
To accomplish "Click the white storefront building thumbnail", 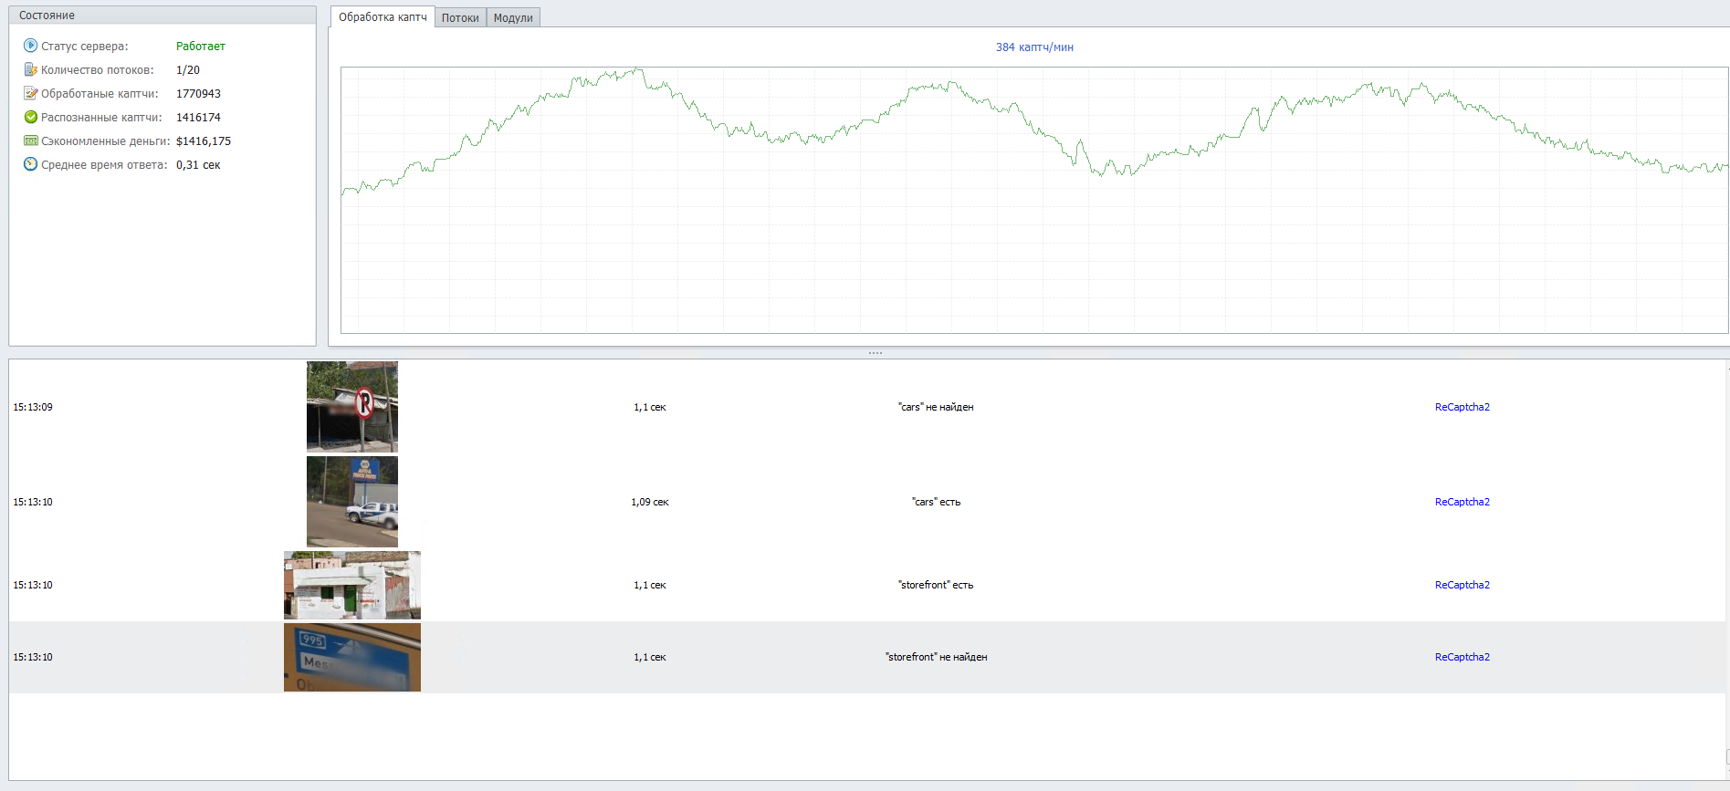I will click(352, 585).
